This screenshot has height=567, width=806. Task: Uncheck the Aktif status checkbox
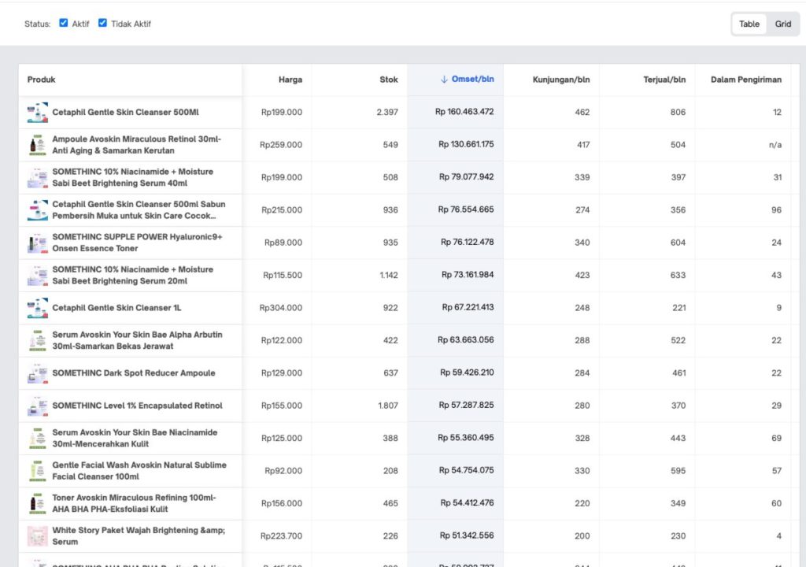(64, 23)
